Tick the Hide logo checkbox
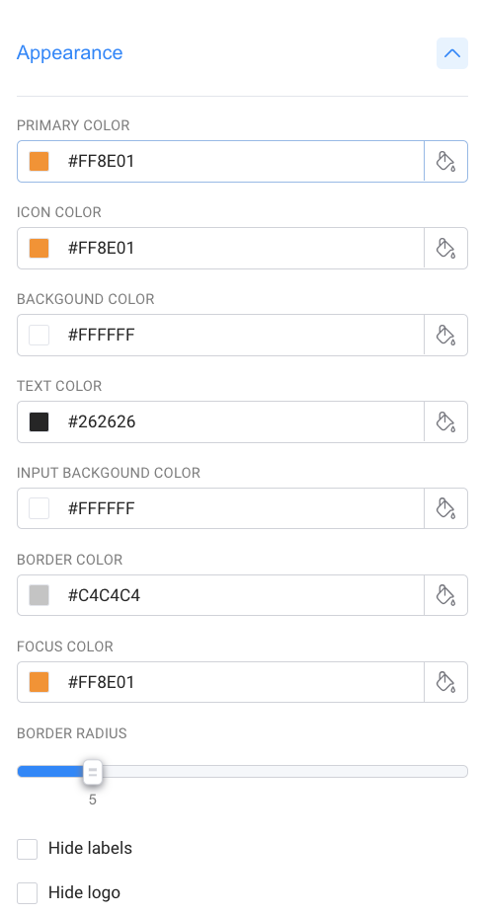This screenshot has width=482, height=914. pos(28,892)
